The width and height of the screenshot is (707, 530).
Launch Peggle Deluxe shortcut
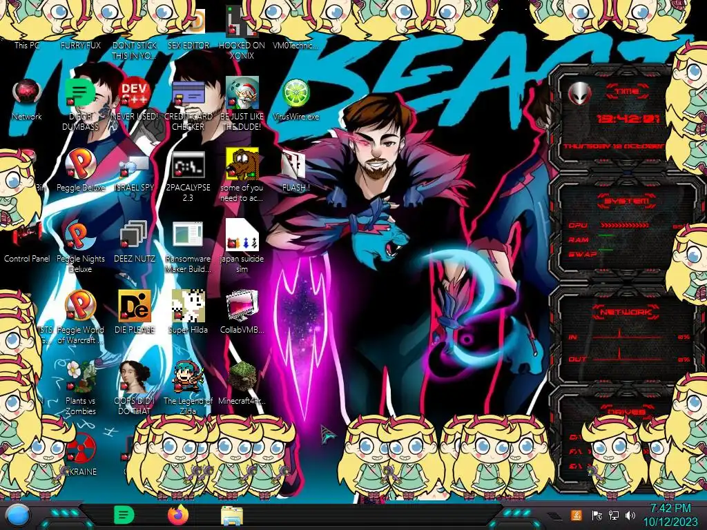80,164
